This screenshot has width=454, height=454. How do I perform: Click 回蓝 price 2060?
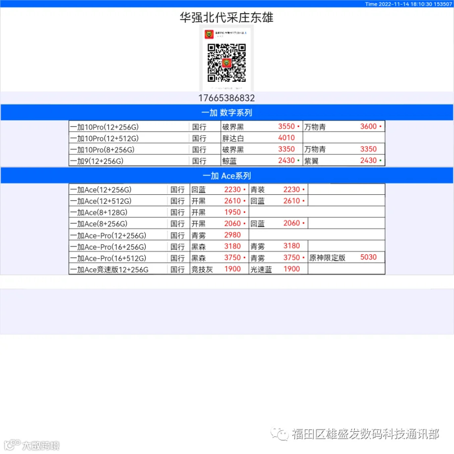(x=292, y=223)
